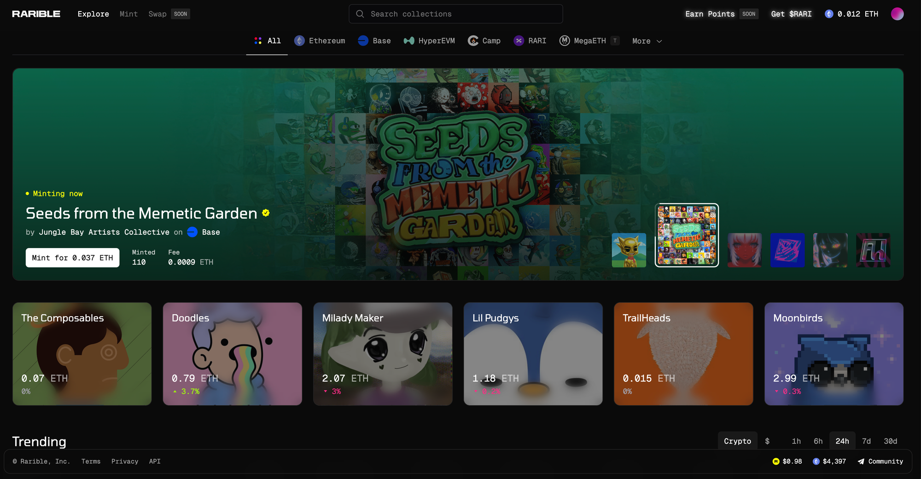Screen dimensions: 921x479
Task: Open the Community Telegram link
Action: point(880,461)
